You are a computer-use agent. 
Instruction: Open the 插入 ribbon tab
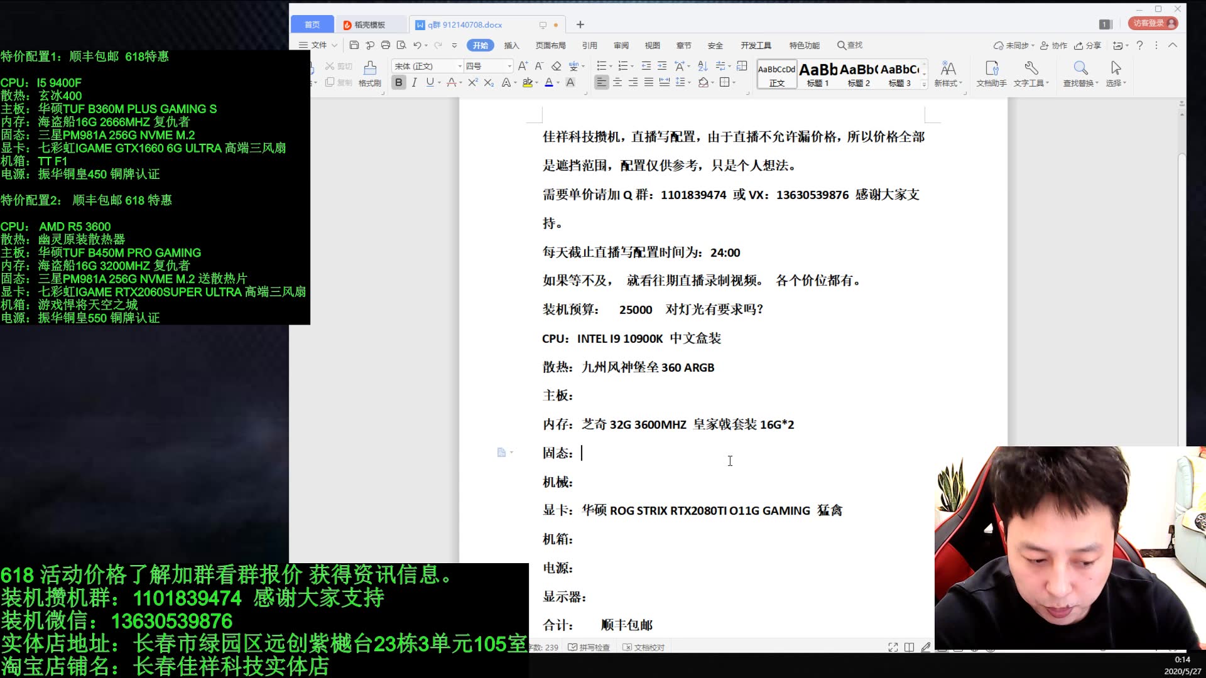point(512,45)
